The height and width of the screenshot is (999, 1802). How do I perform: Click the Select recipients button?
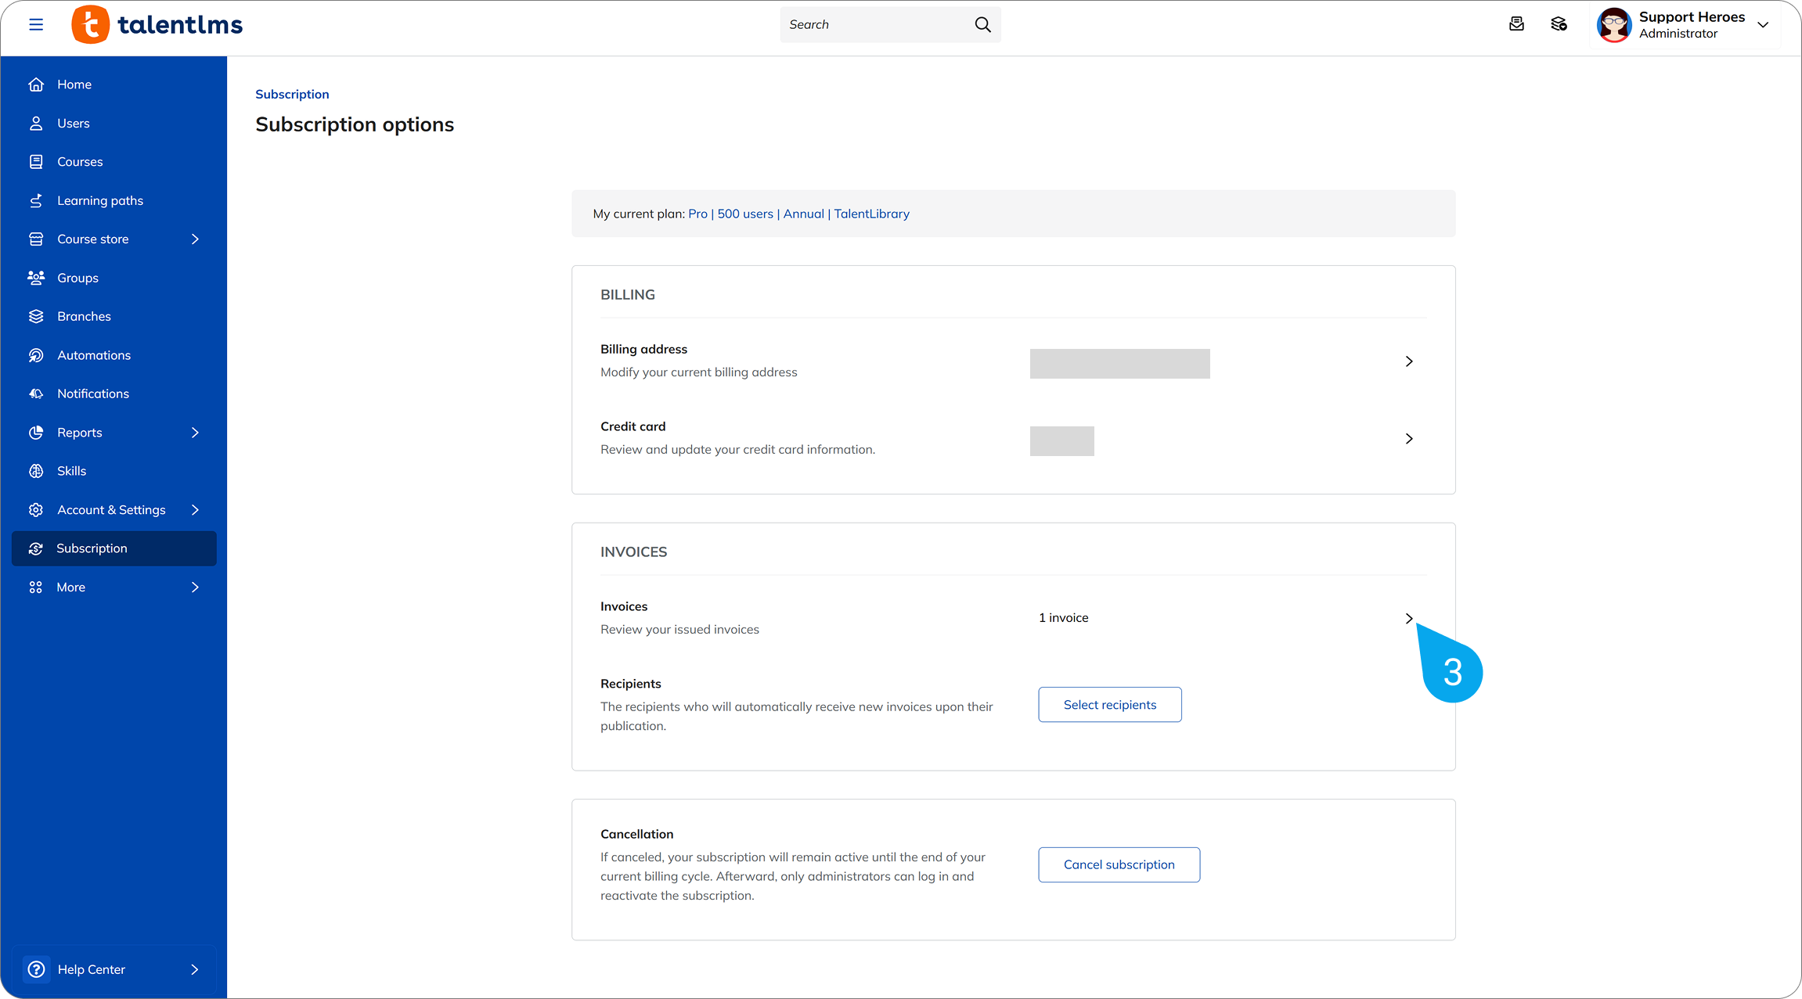tap(1109, 705)
